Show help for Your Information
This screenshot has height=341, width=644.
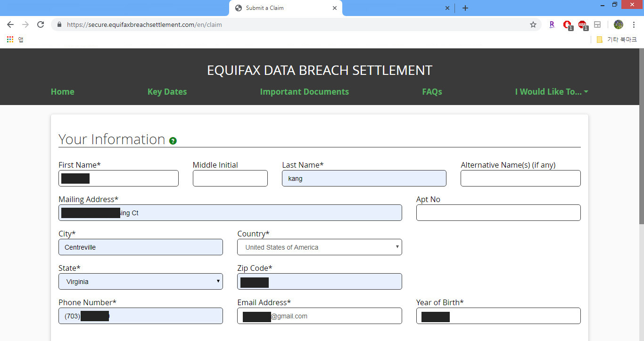173,141
